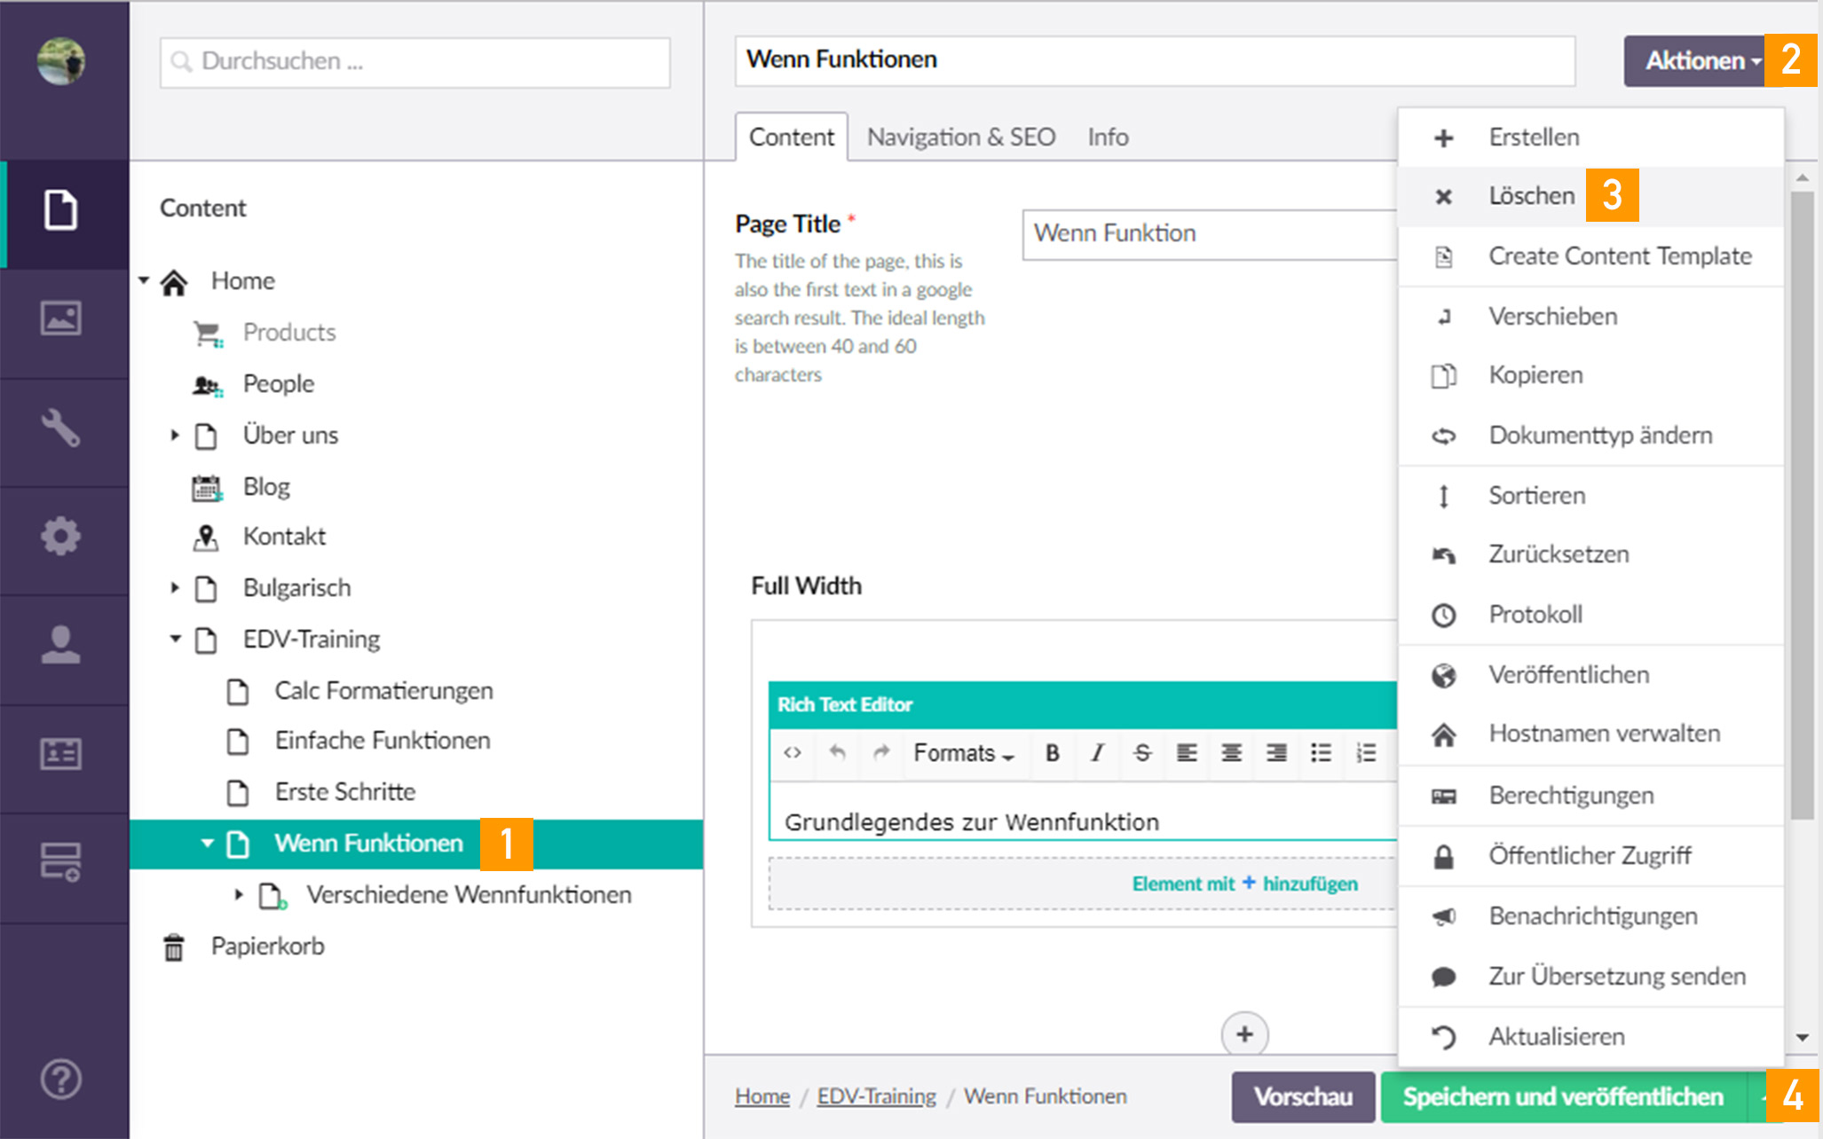Click the Löschen option in actions menu
Screen dimensions: 1823x1139
tap(1527, 194)
